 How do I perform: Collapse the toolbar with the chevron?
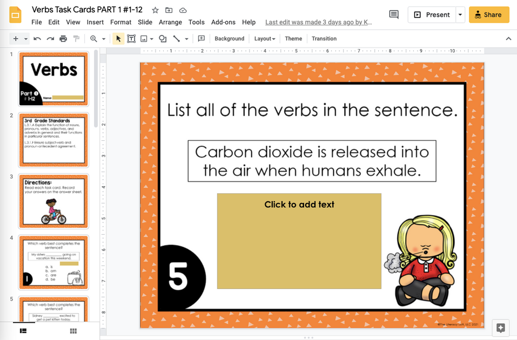[x=508, y=38]
